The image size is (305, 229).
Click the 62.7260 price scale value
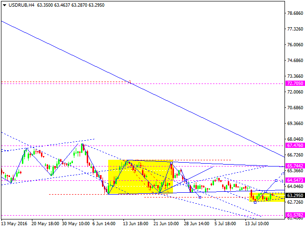pyautogui.click(x=295, y=202)
